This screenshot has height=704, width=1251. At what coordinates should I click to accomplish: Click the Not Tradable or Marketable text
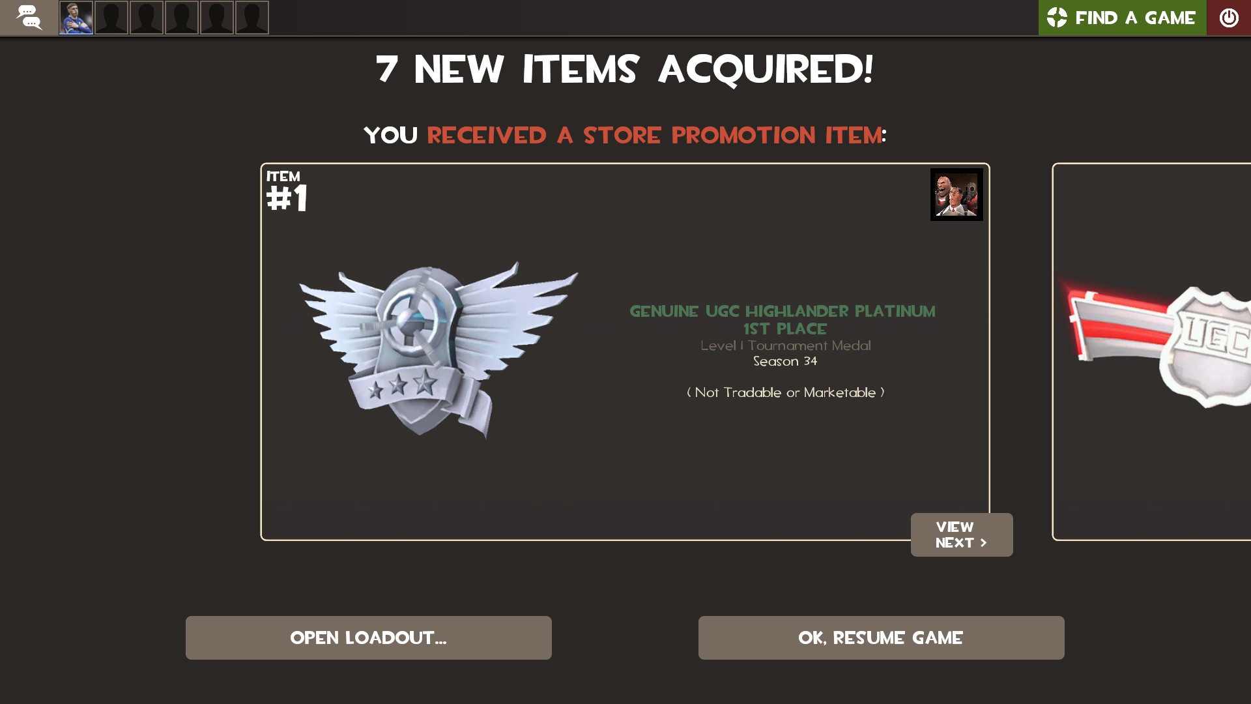[x=786, y=392]
